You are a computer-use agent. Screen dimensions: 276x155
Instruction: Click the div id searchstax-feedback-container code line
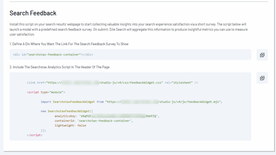tap(53, 54)
